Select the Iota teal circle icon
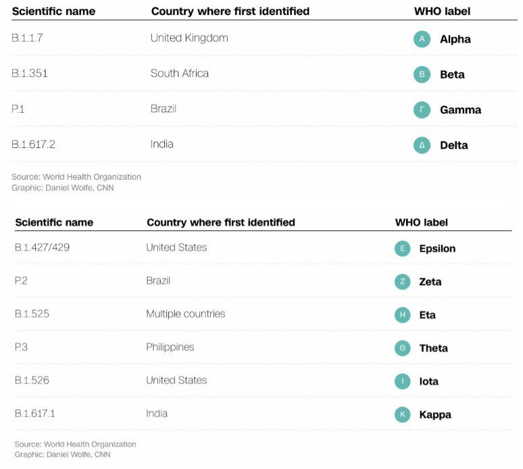Screen dimensions: 523x469 (403, 381)
